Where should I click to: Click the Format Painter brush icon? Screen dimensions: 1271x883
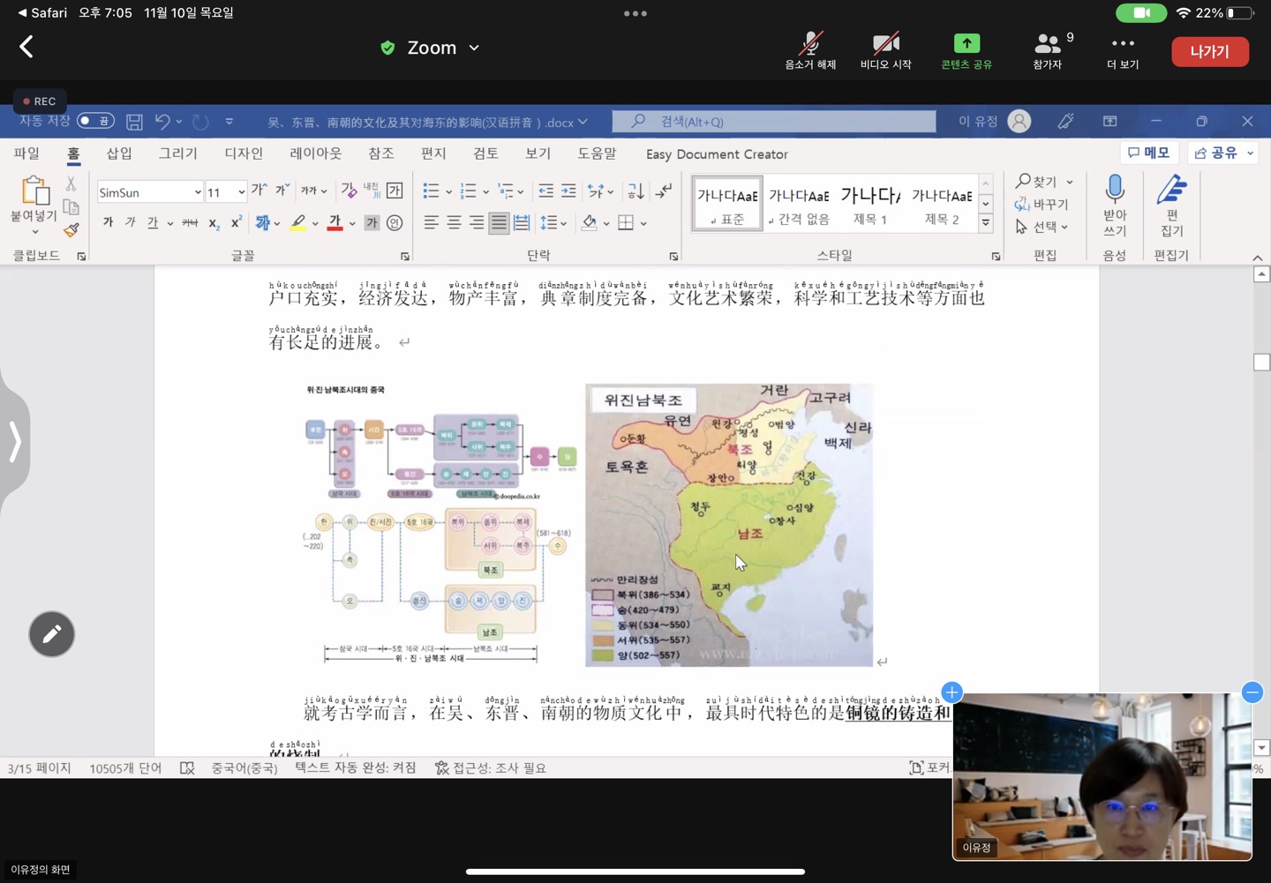coord(71,230)
